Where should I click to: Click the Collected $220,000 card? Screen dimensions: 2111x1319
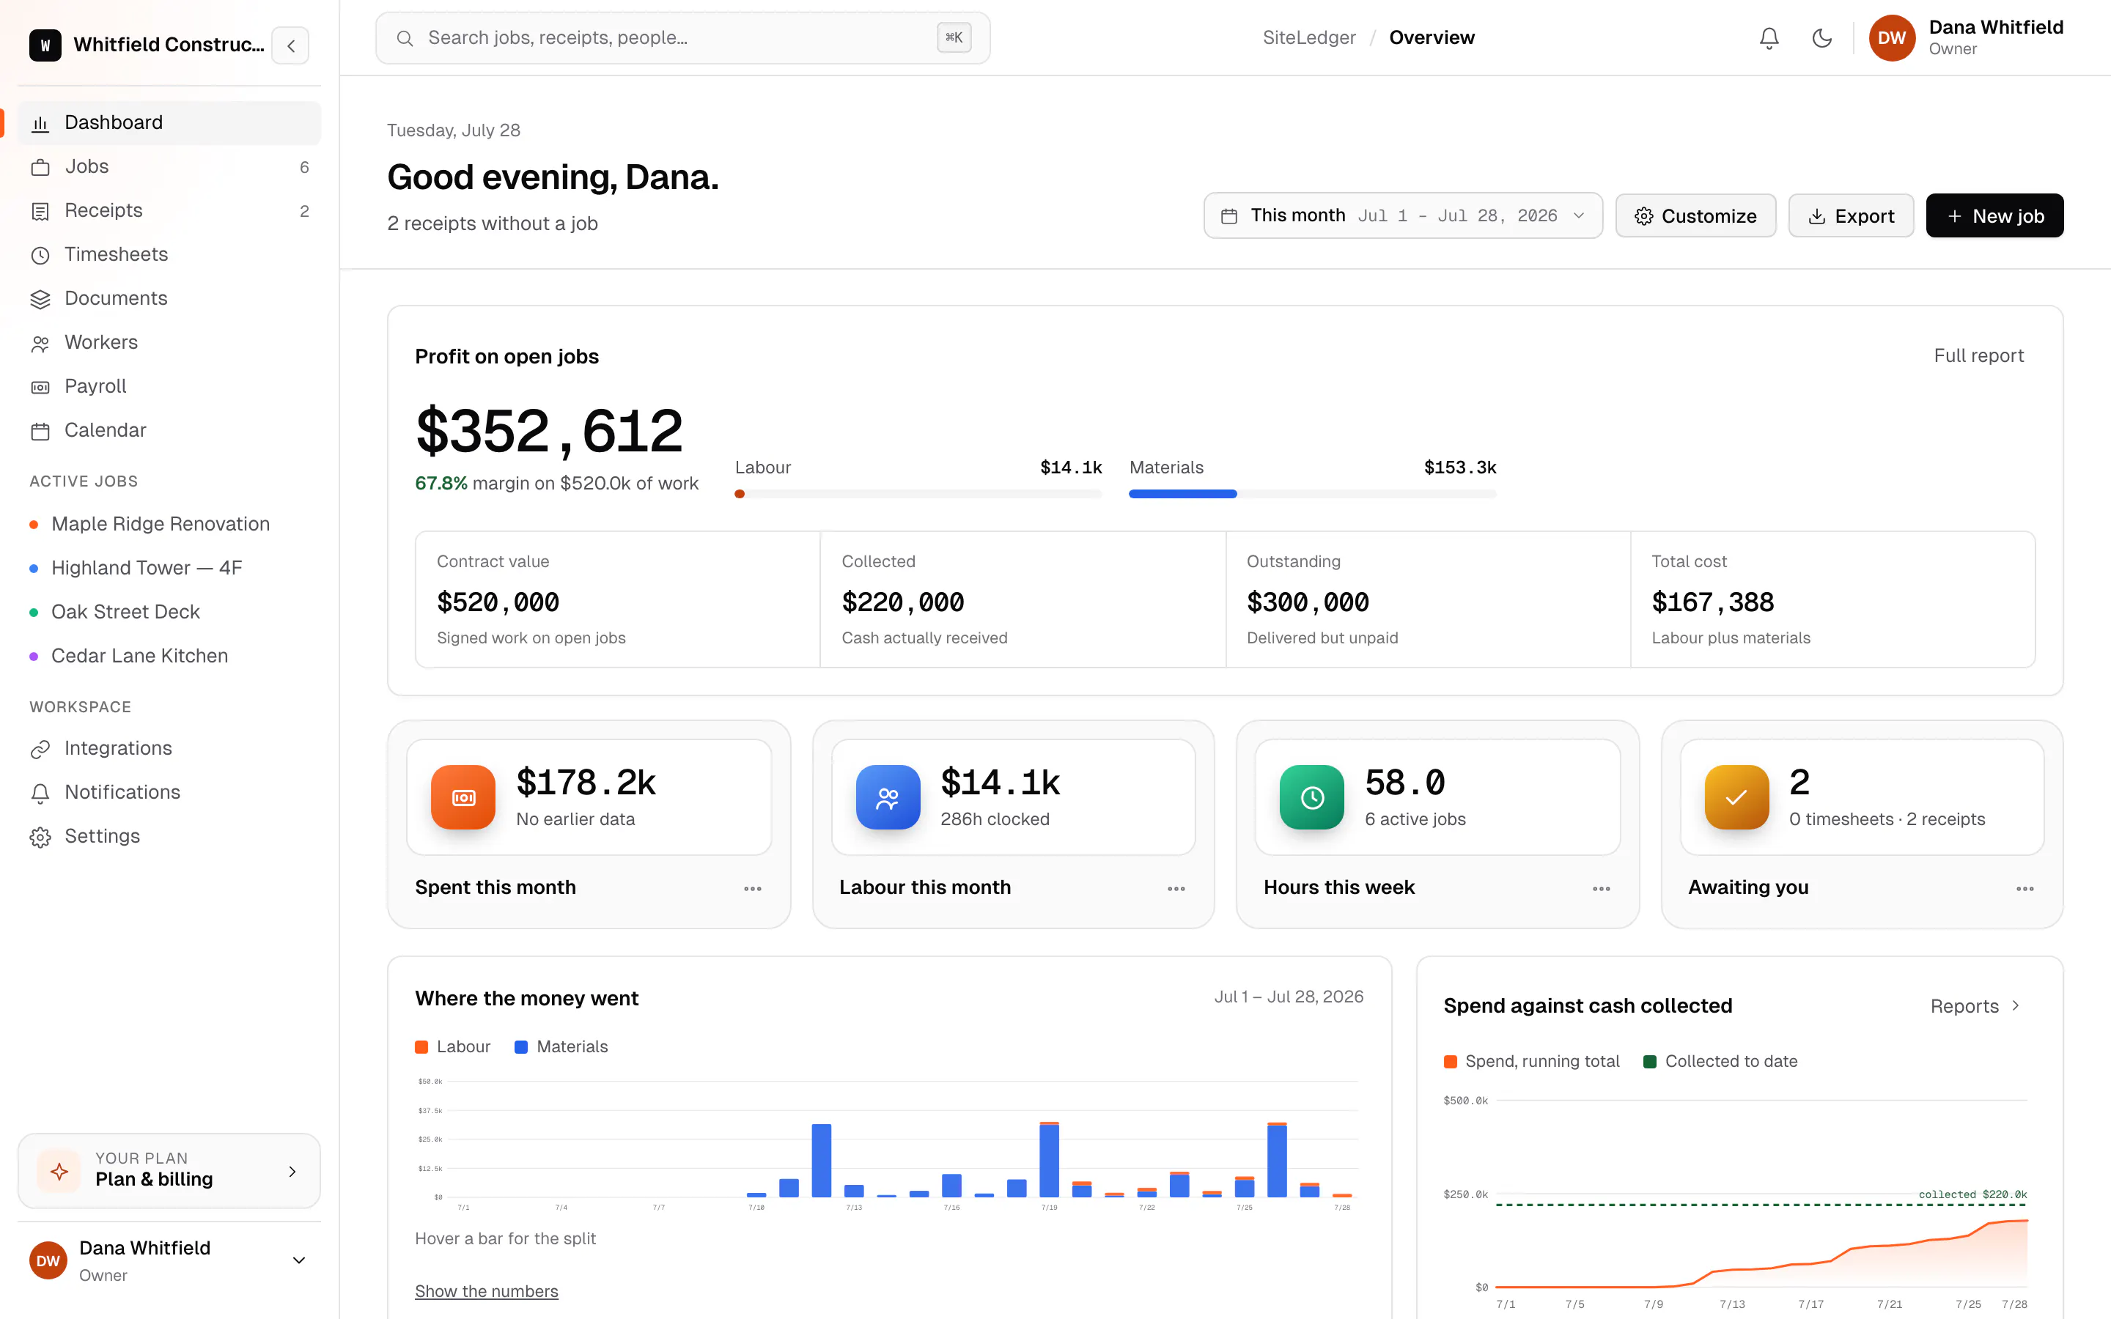click(1023, 599)
